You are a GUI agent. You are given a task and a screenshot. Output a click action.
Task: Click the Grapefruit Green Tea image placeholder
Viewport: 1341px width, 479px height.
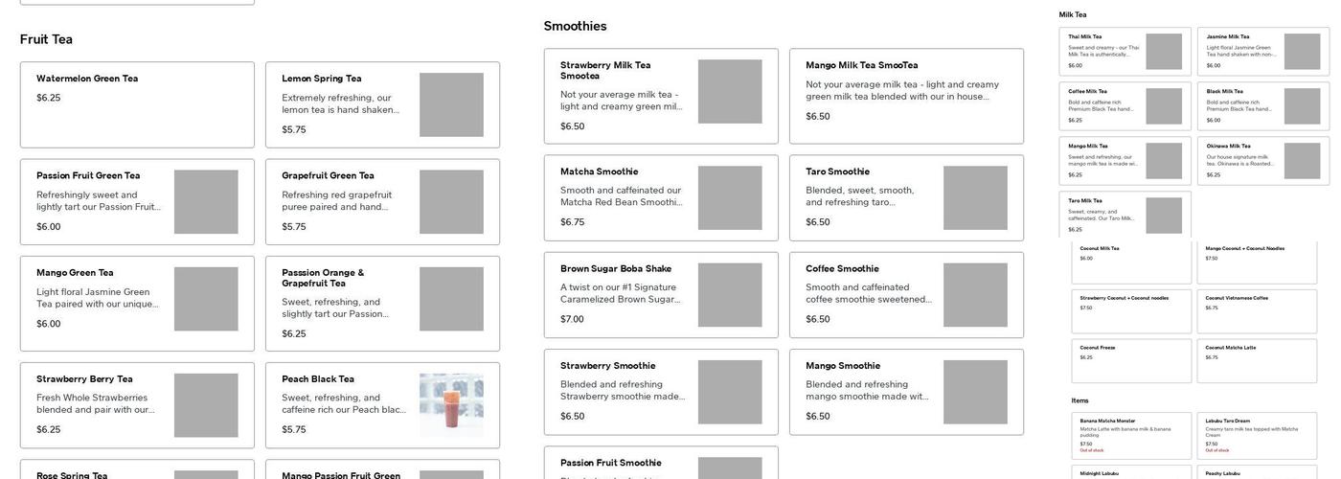coord(451,202)
